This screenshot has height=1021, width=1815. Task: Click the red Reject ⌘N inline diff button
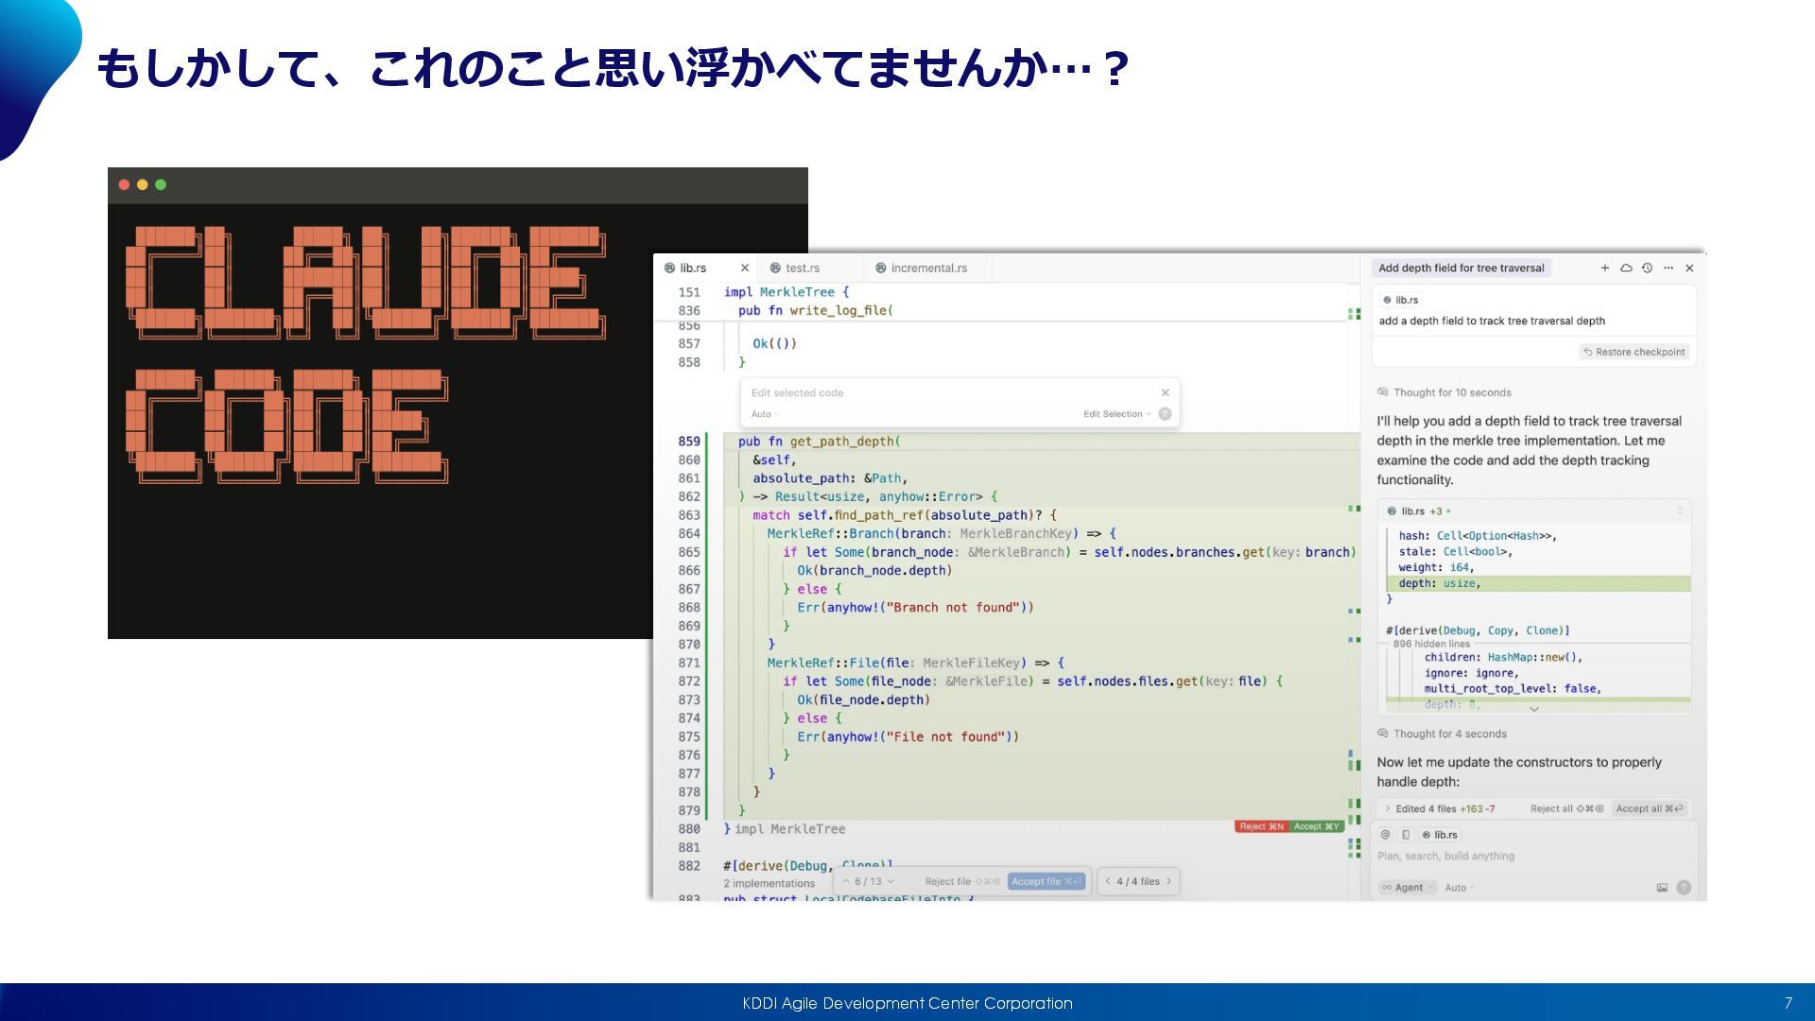[x=1262, y=826]
